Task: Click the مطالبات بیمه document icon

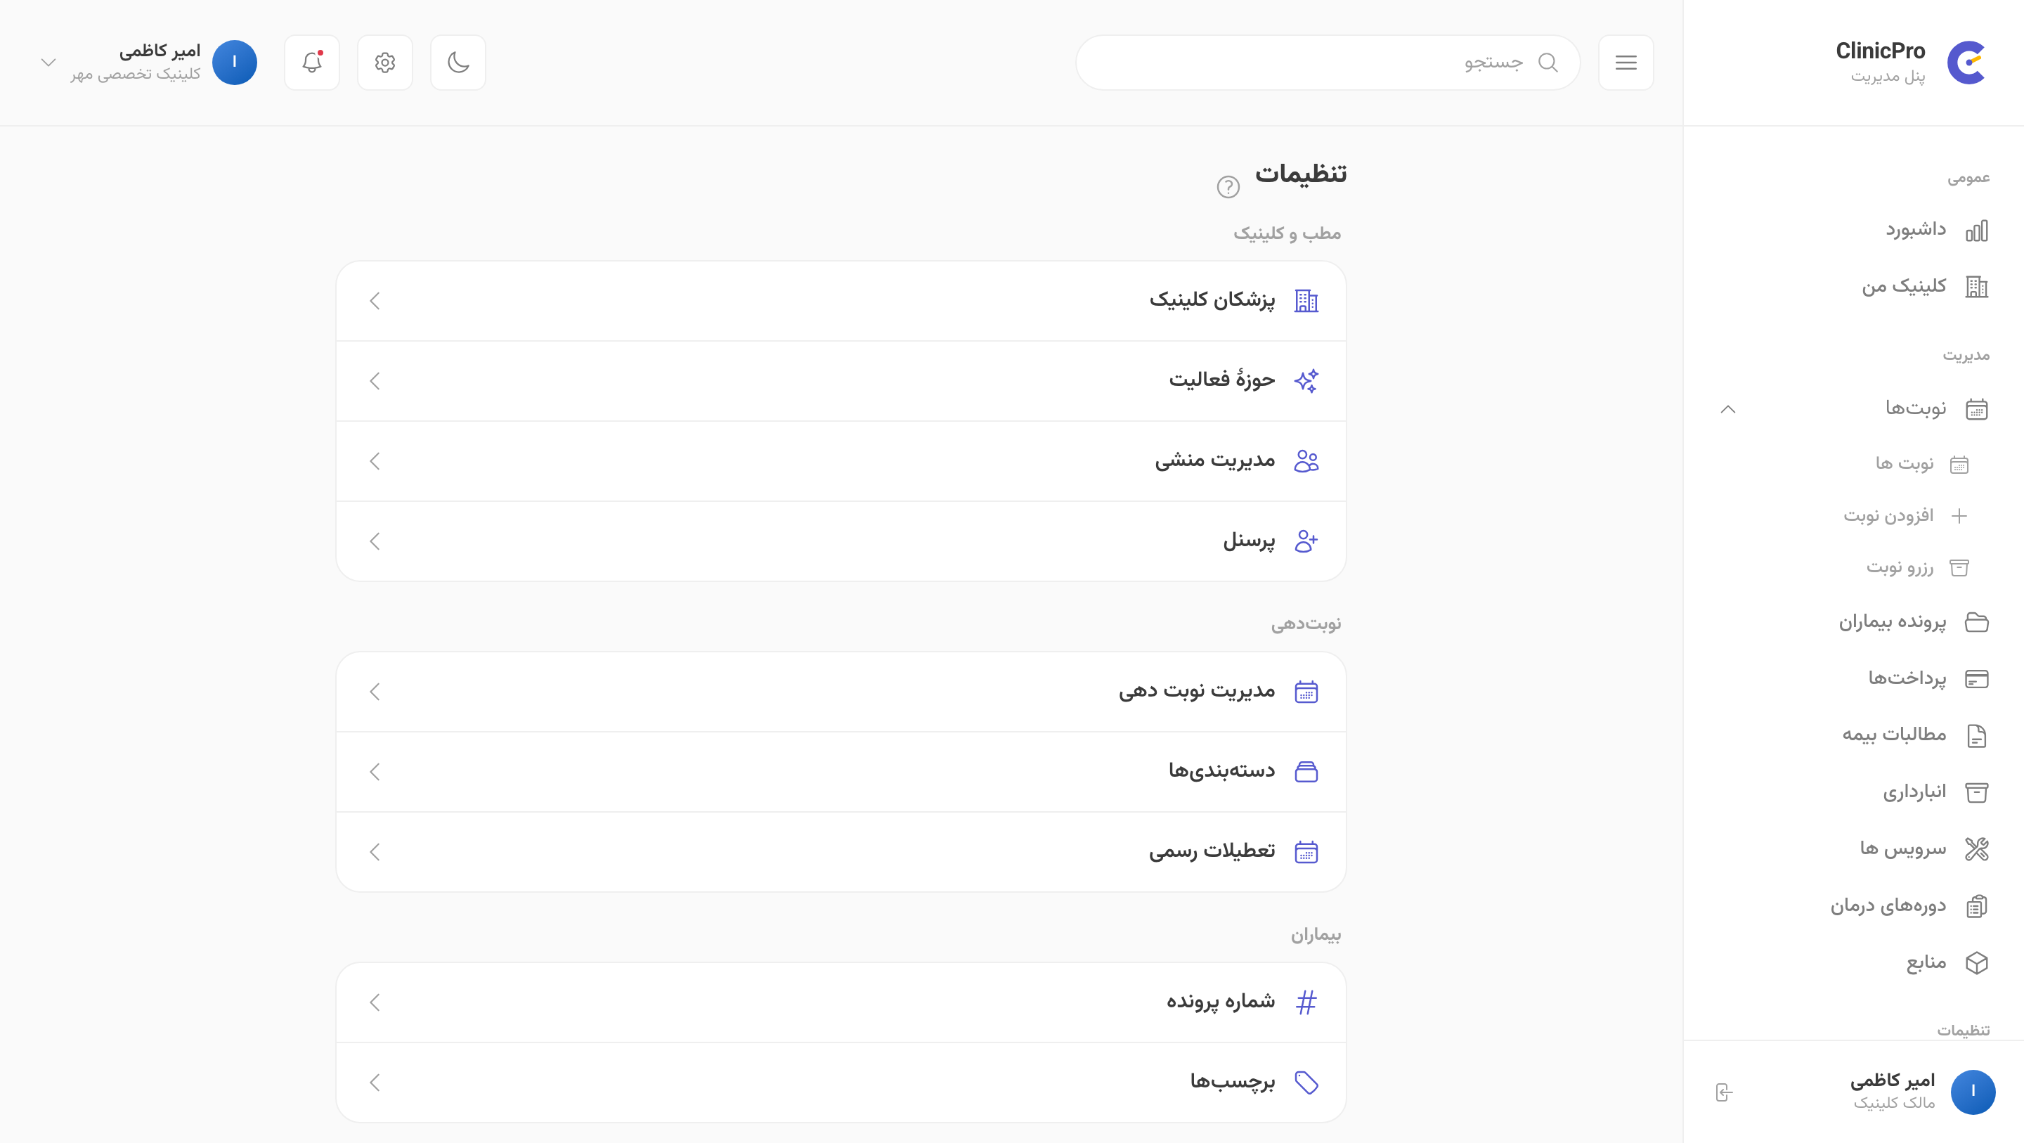Action: pos(1977,736)
